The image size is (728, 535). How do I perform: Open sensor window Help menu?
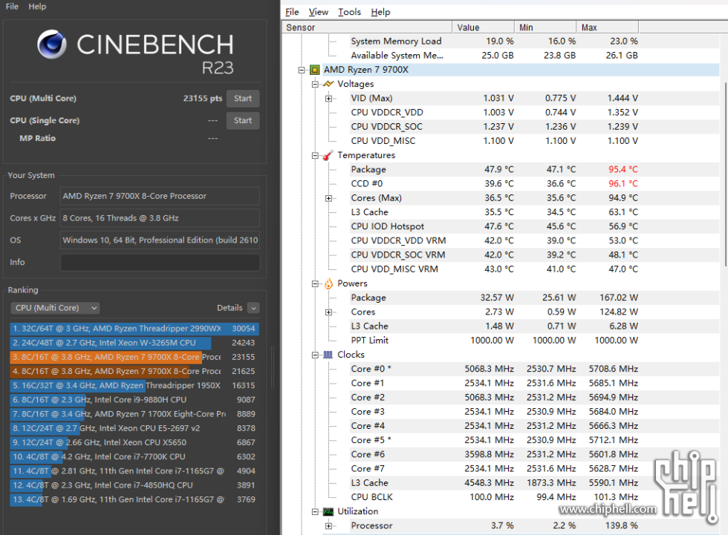click(380, 12)
